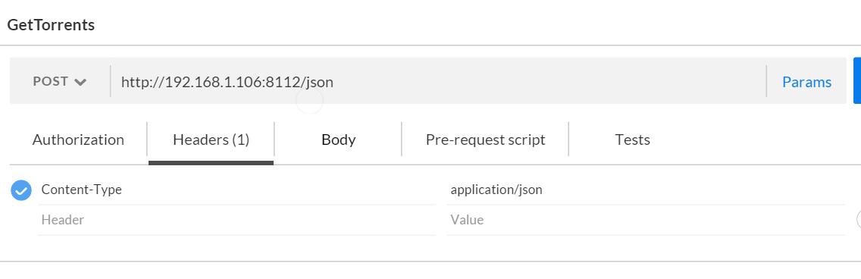This screenshot has height=279, width=861.
Task: Click the 'json' path segment in URL
Action: [318, 83]
